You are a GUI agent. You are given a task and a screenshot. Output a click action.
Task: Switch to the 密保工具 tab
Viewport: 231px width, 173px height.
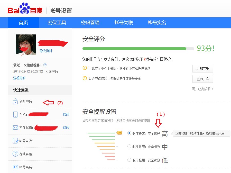tap(57, 23)
